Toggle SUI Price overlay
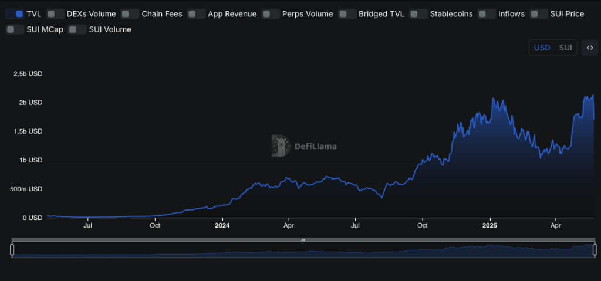Viewport: 601px width, 281px height. pyautogui.click(x=539, y=13)
